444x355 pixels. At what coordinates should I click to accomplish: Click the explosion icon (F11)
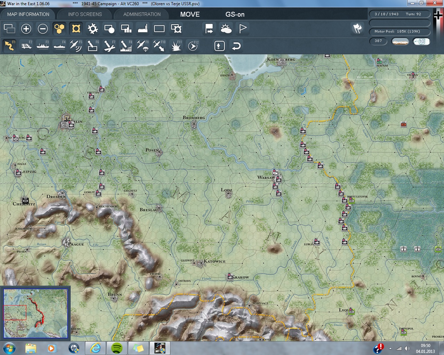click(x=176, y=46)
